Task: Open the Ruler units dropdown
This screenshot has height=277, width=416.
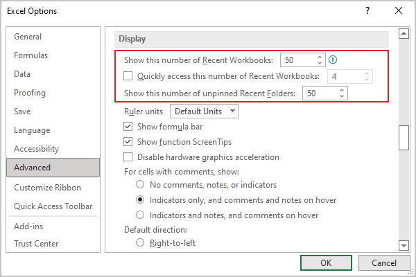Action: 204,111
